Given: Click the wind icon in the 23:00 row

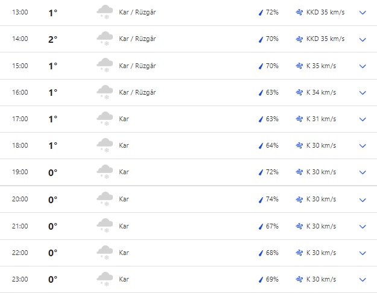Looking at the screenshot, I should click(299, 279).
